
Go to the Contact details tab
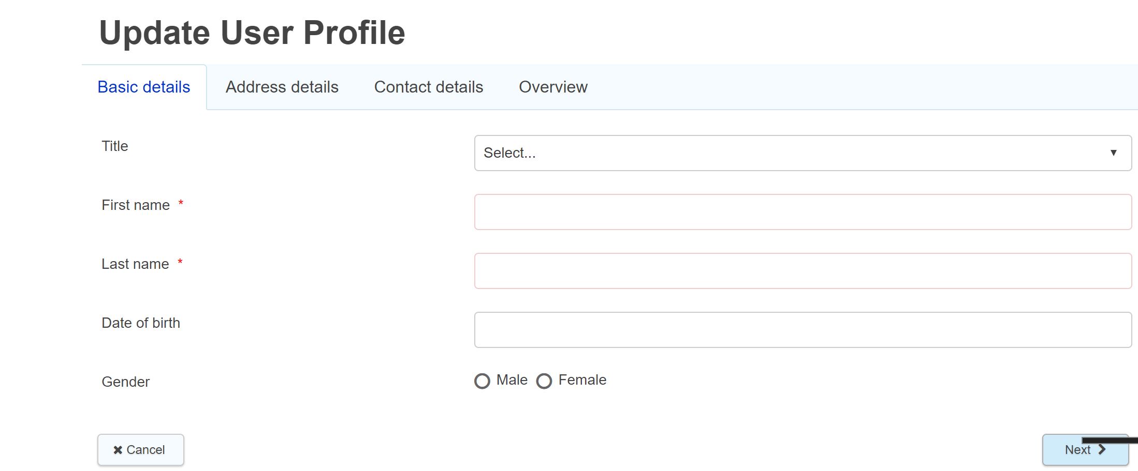[x=429, y=87]
